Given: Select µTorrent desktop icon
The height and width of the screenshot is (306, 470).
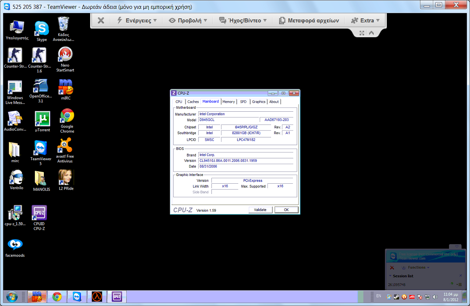Looking at the screenshot, I should click(42, 122).
